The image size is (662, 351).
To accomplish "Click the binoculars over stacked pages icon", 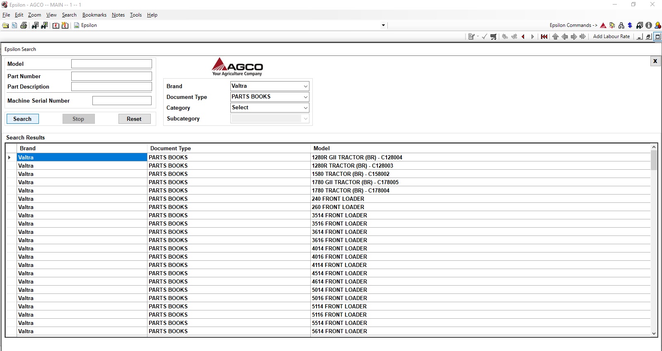I will pyautogui.click(x=640, y=25).
